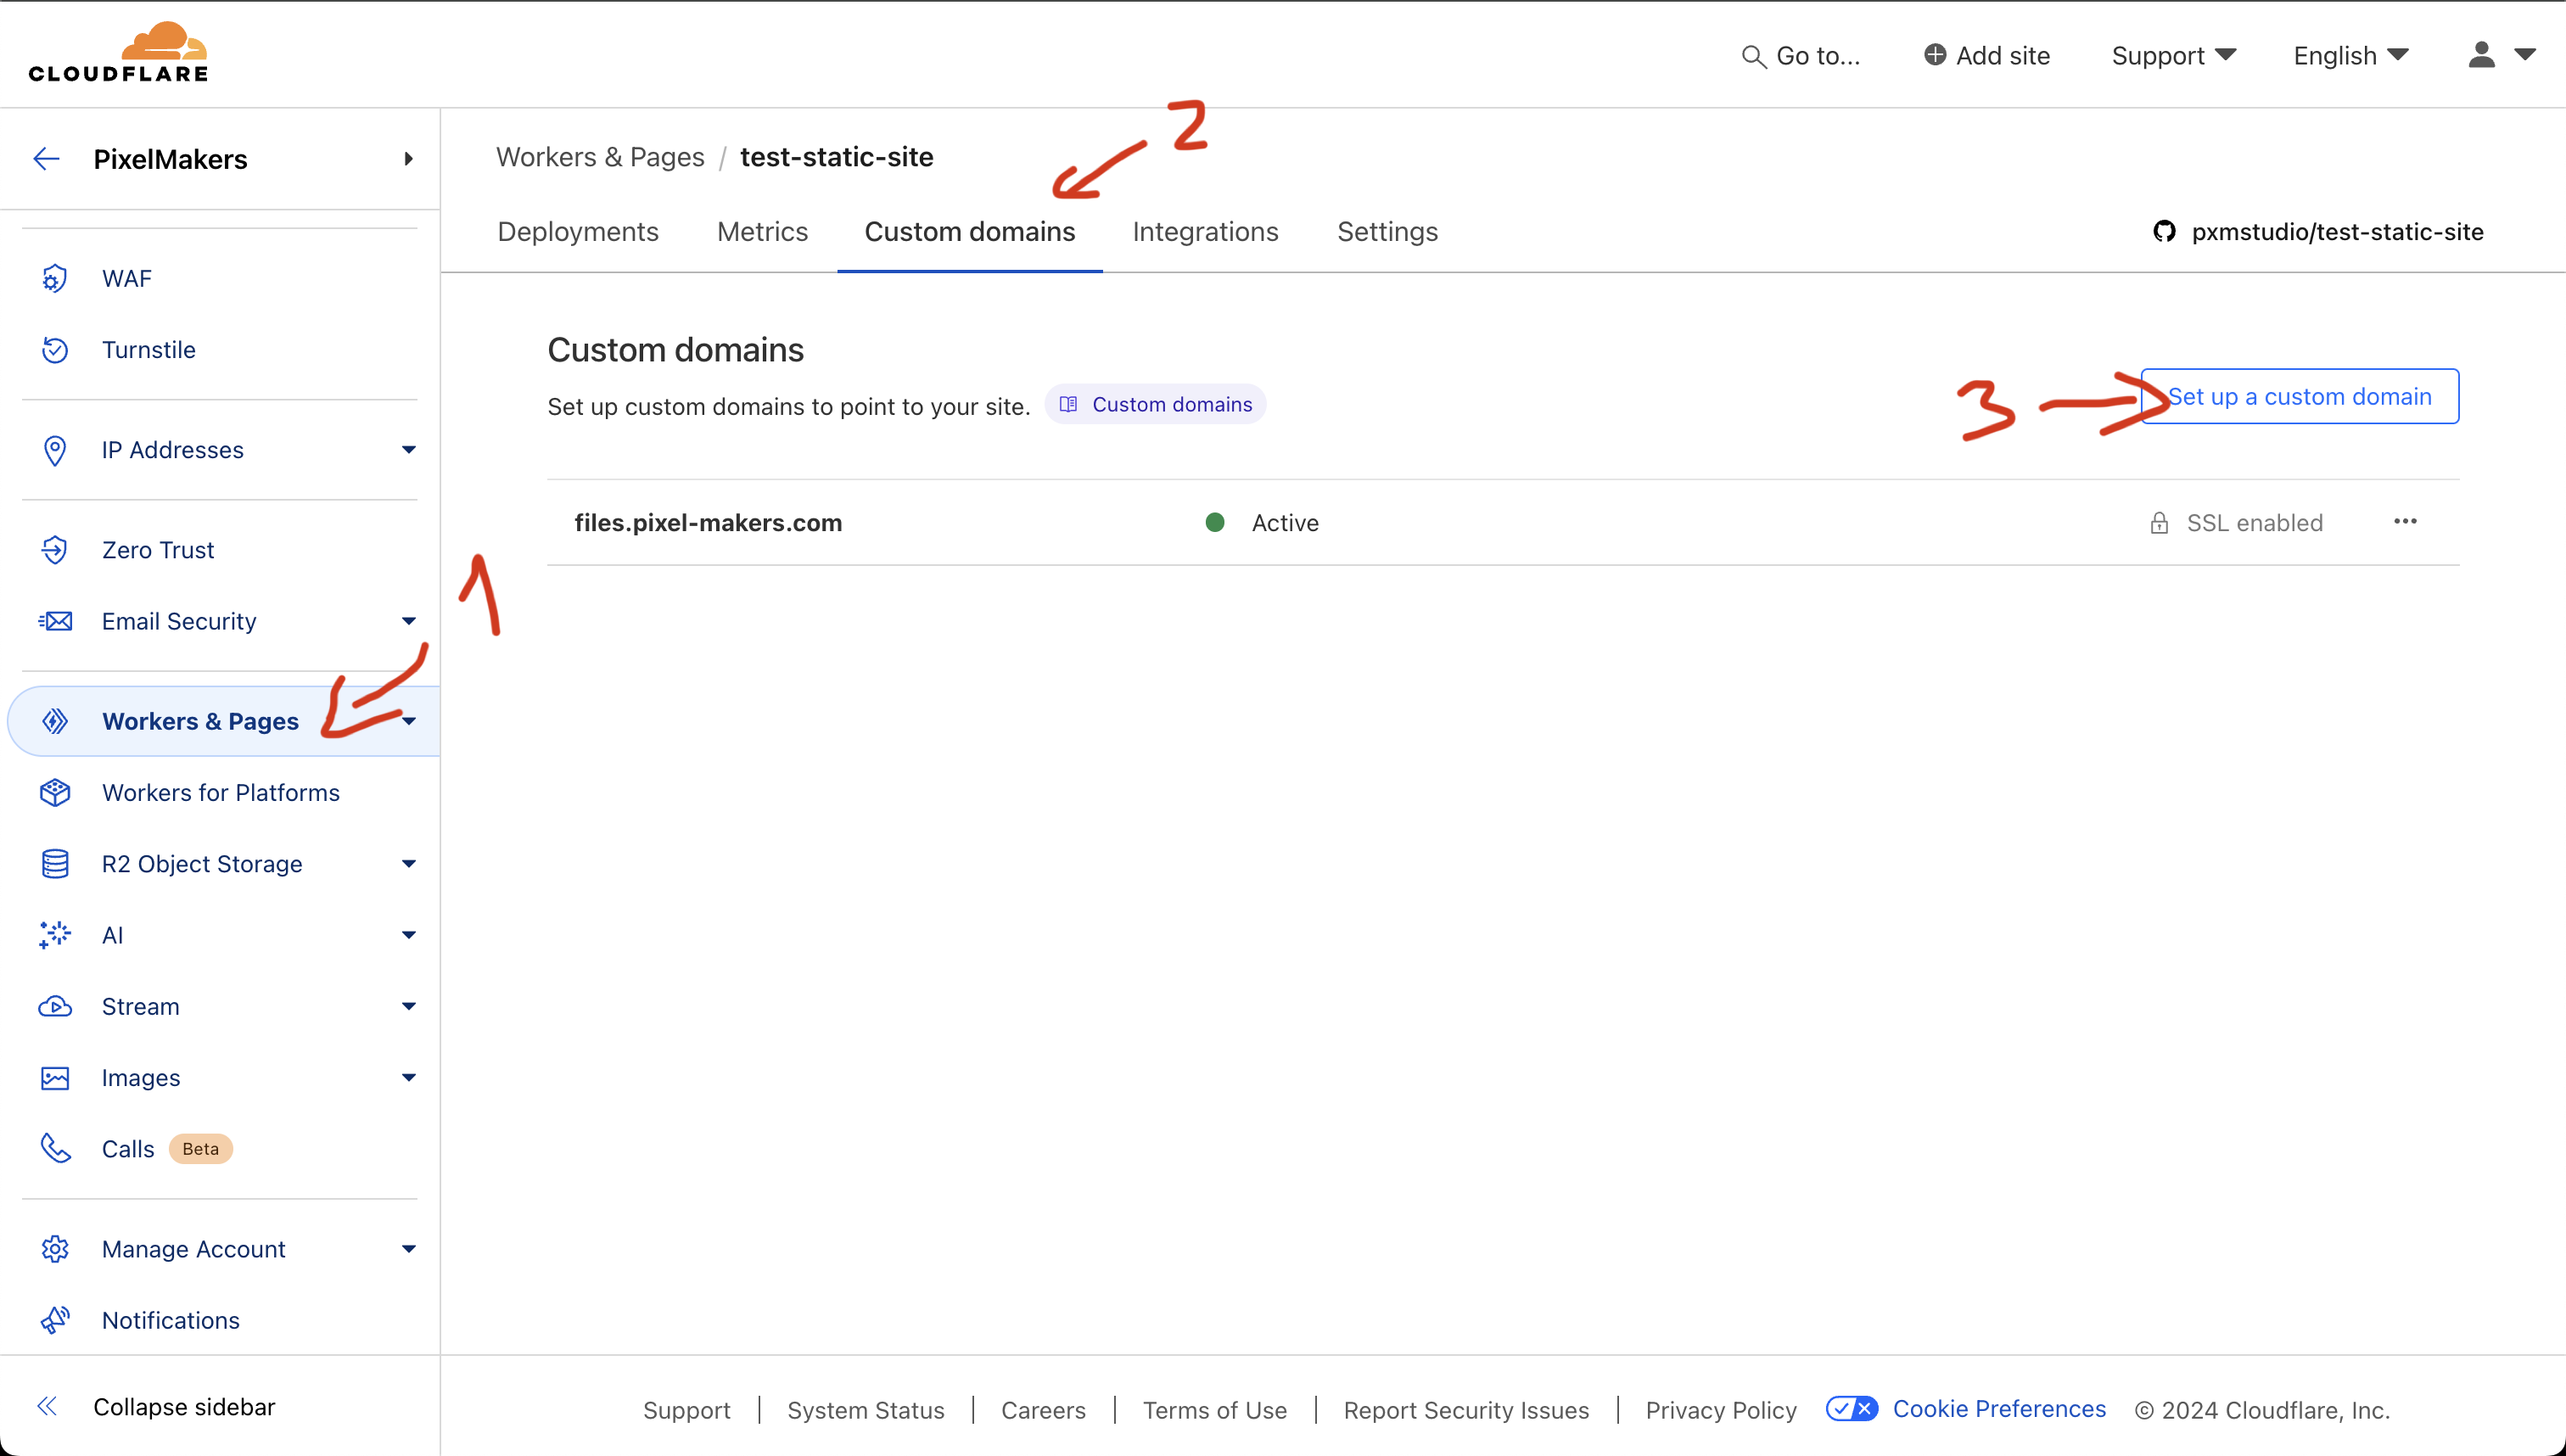Screen dimensions: 2566x1456
Task: Click the Turnstile icon
Action: click(x=55, y=350)
